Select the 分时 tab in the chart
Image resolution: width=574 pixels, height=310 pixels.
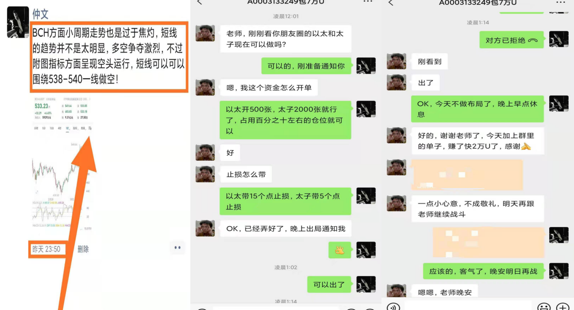point(36,128)
